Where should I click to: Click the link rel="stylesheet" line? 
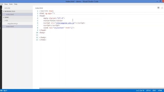click(x=59, y=28)
